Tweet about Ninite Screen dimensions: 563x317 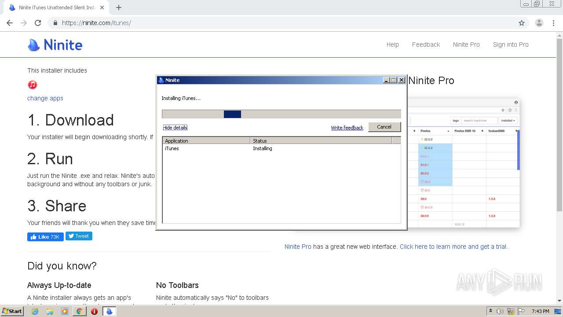[79, 236]
